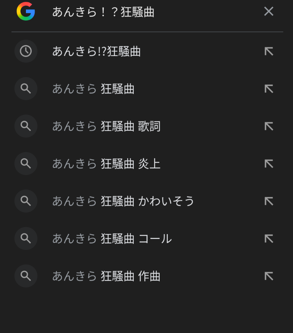Screen dimensions: 293x333
Task: Insert 作曲 suggestion using arrow icon
Action: 269,276
